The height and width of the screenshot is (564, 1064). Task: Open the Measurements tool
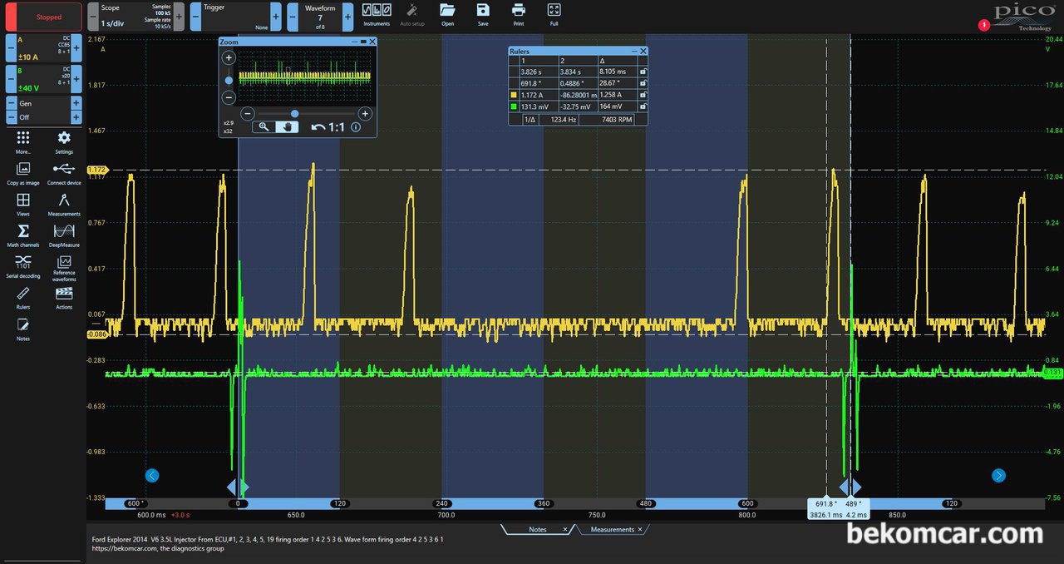[64, 204]
